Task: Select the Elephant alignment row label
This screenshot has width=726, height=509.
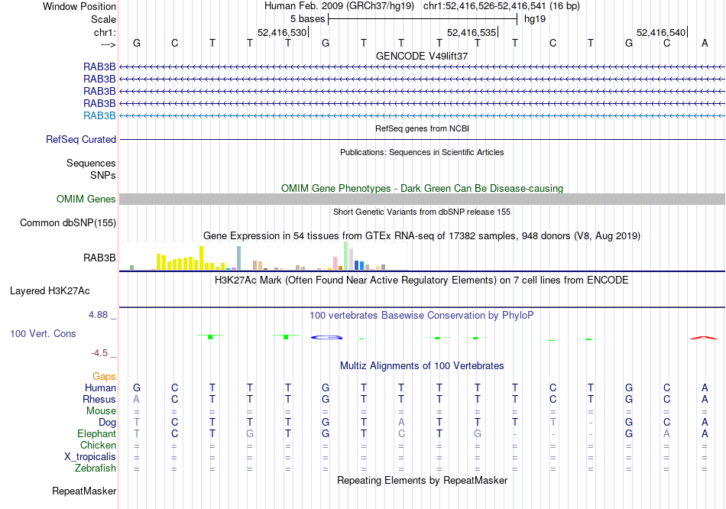Action: 96,434
